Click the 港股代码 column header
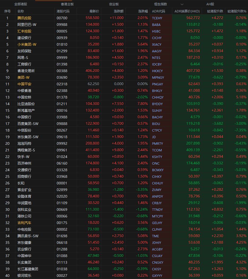Screen dimensions: 248x279 pyautogui.click(x=63, y=11)
